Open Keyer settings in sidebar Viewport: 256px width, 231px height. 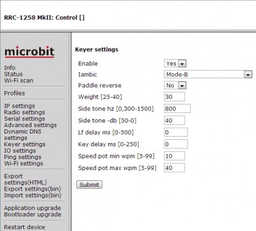pos(25,144)
